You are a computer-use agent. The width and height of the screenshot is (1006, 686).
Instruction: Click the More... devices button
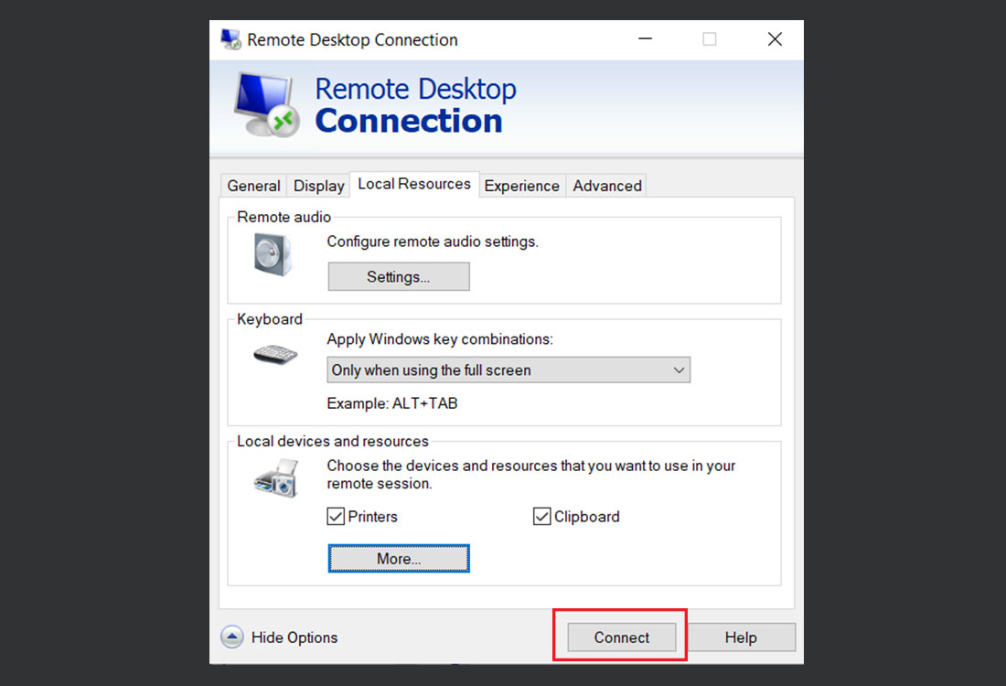(399, 558)
